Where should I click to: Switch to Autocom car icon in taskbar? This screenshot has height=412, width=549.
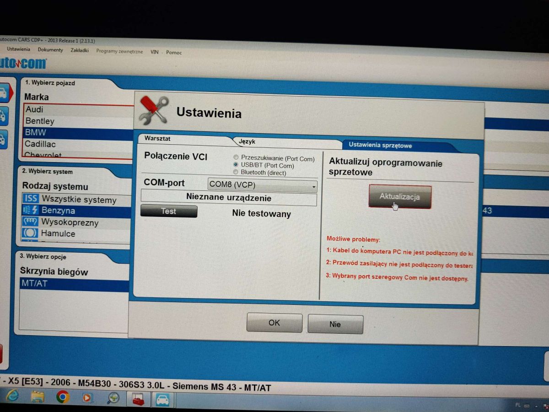coord(162,400)
